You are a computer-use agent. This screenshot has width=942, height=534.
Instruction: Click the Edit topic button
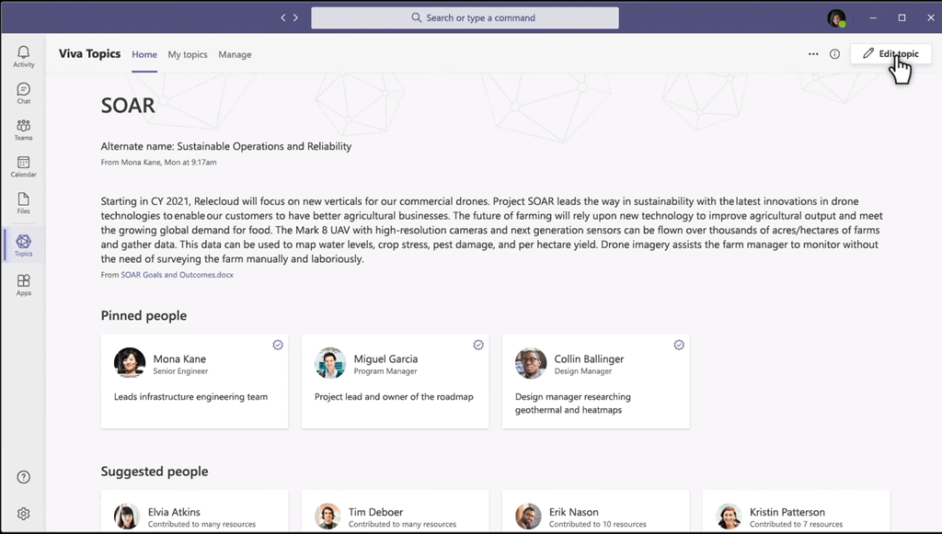[890, 54]
